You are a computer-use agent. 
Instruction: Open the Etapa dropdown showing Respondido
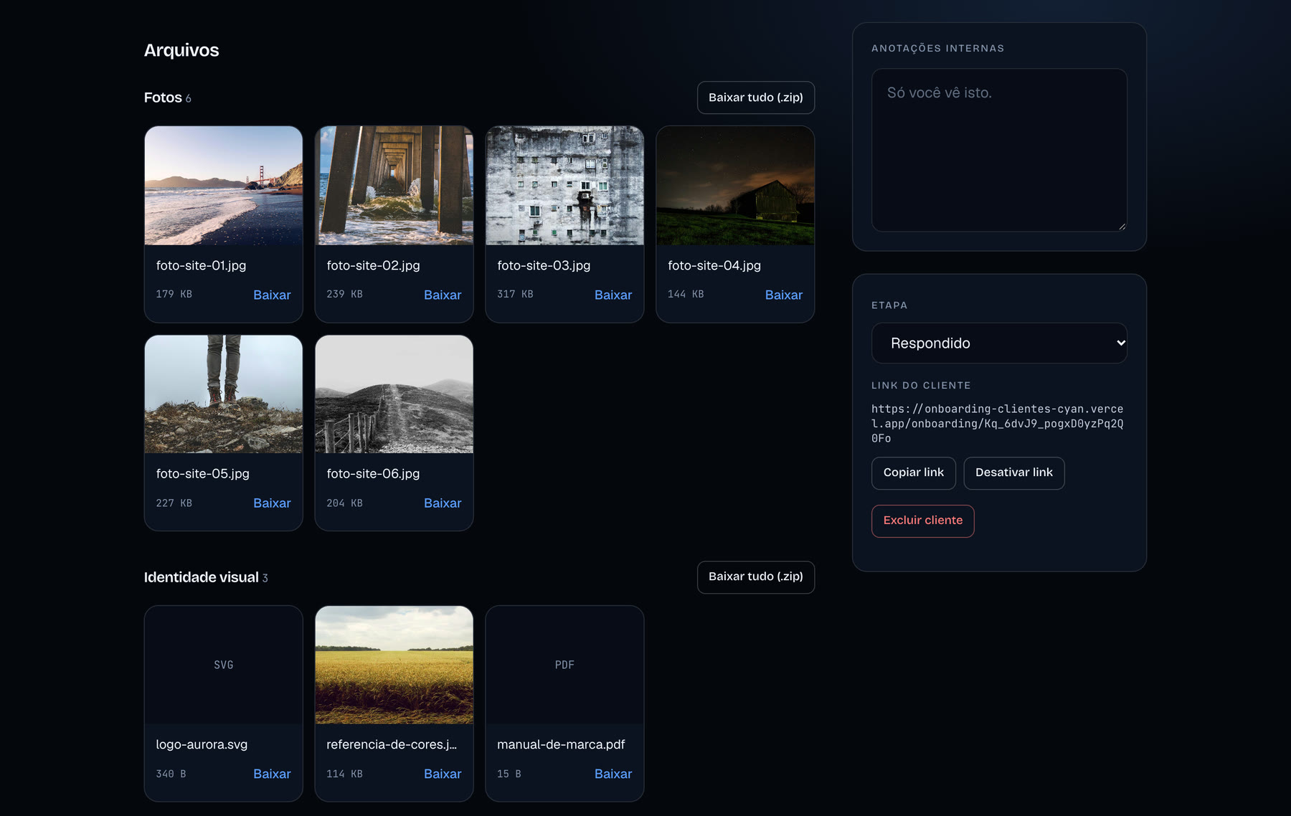(x=999, y=343)
